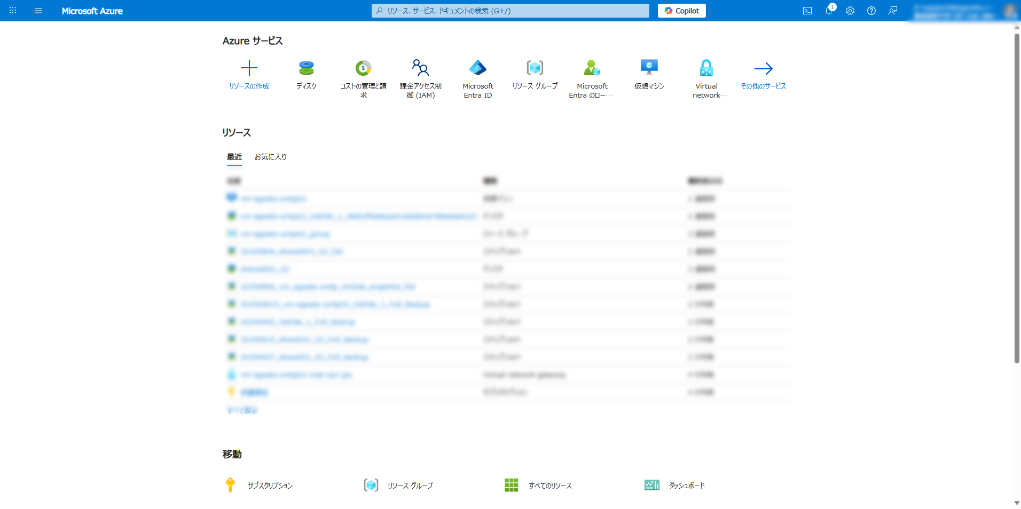Viewport: 1021px width, 509px height.
Task: Open the apps grid launcher
Action: (x=13, y=11)
